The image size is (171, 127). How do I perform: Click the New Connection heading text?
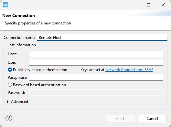19,16
